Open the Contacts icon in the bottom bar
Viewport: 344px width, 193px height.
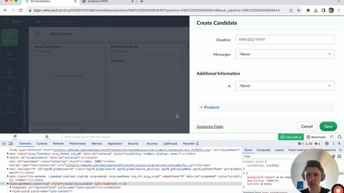[47, 137]
